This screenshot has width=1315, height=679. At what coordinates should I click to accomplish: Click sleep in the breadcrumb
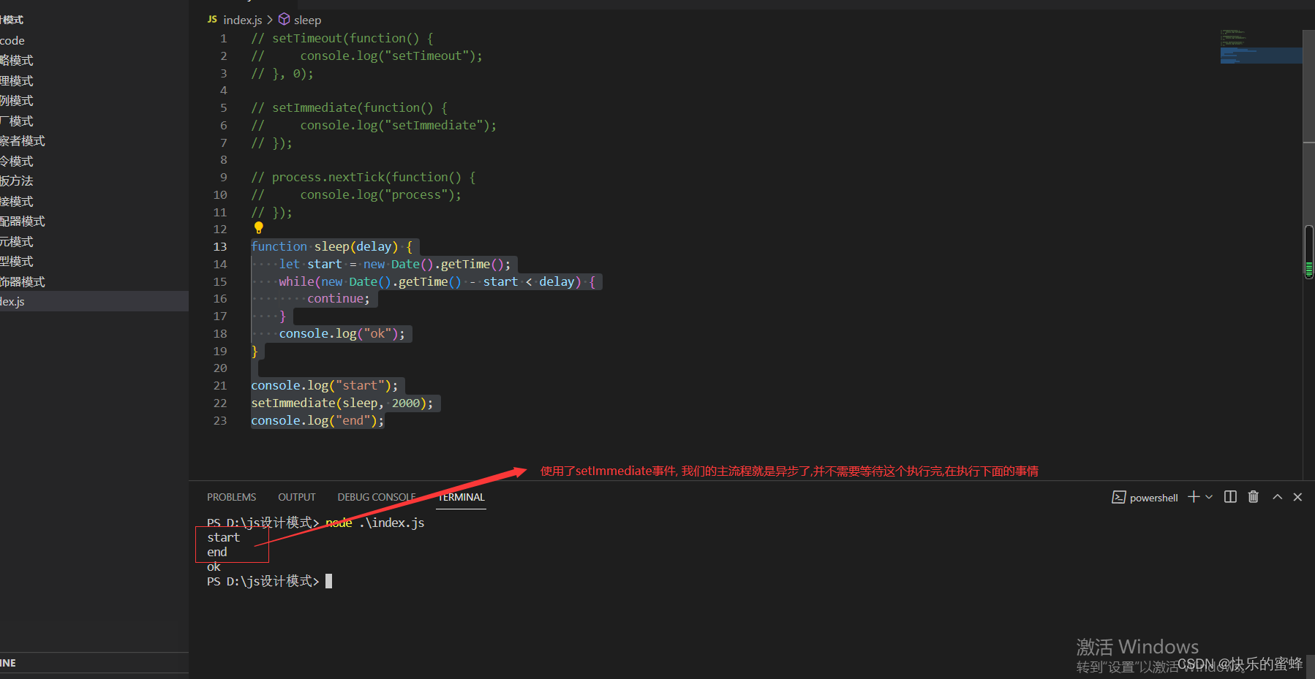pos(307,20)
